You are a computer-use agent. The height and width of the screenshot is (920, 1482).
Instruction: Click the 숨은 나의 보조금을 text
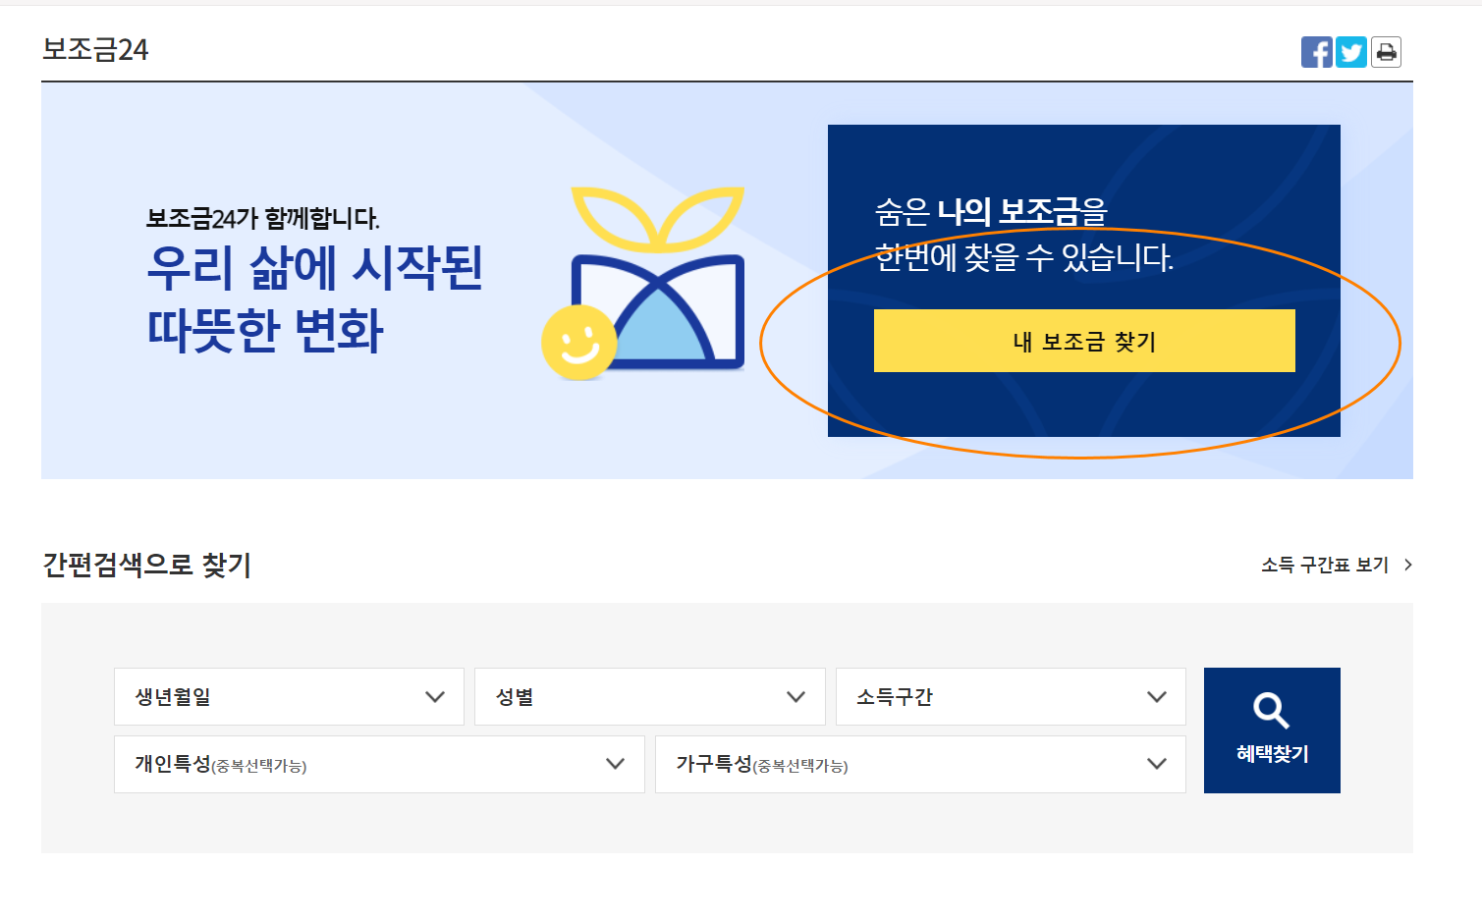point(991,211)
